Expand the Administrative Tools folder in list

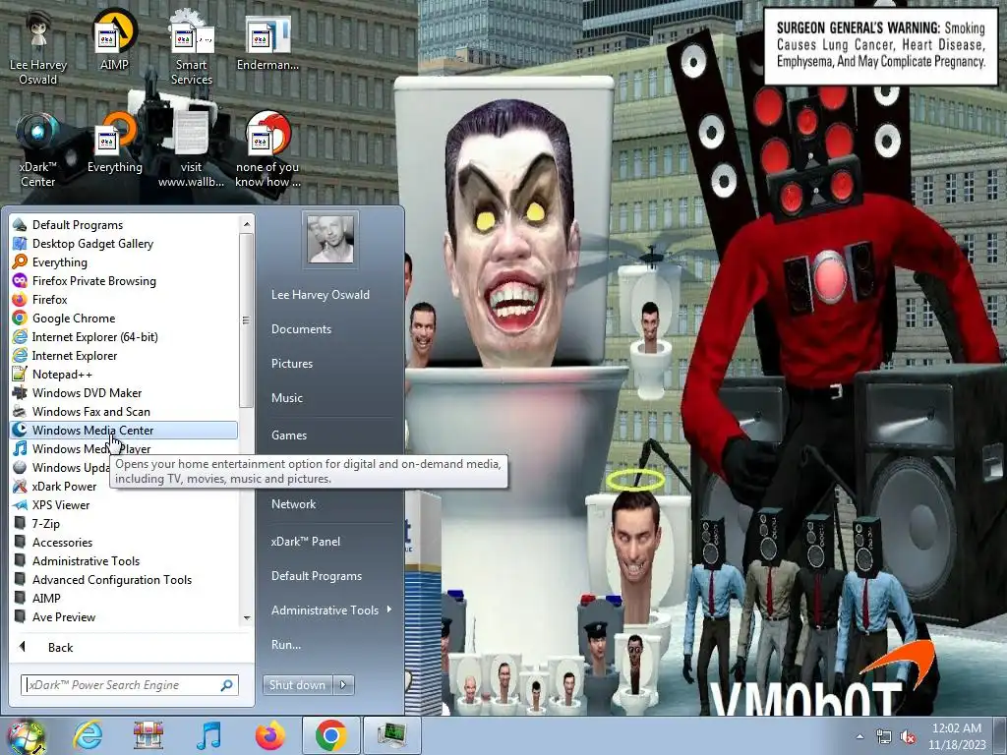(x=124, y=560)
